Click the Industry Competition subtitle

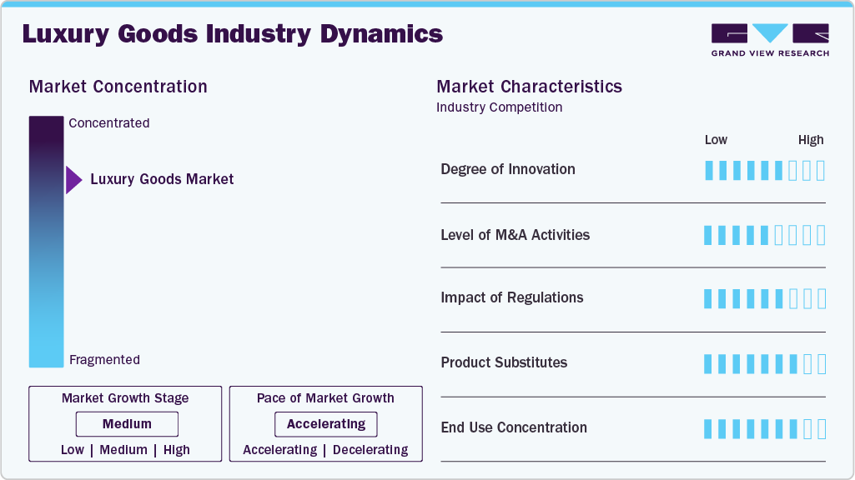coord(499,107)
